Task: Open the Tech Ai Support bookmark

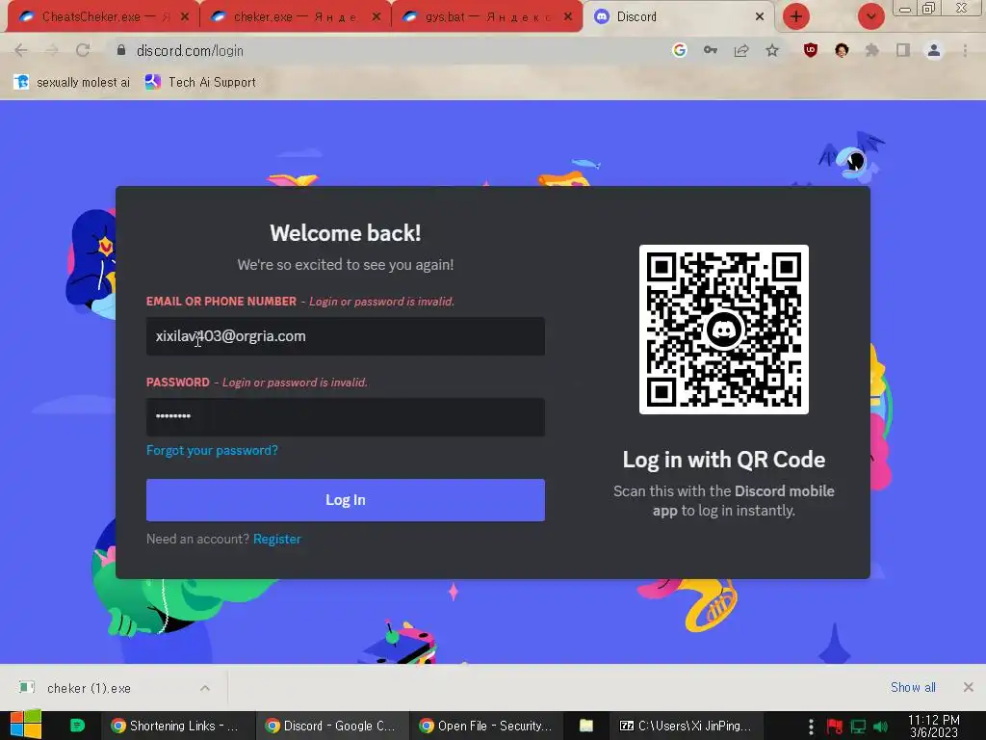Action: tap(200, 82)
